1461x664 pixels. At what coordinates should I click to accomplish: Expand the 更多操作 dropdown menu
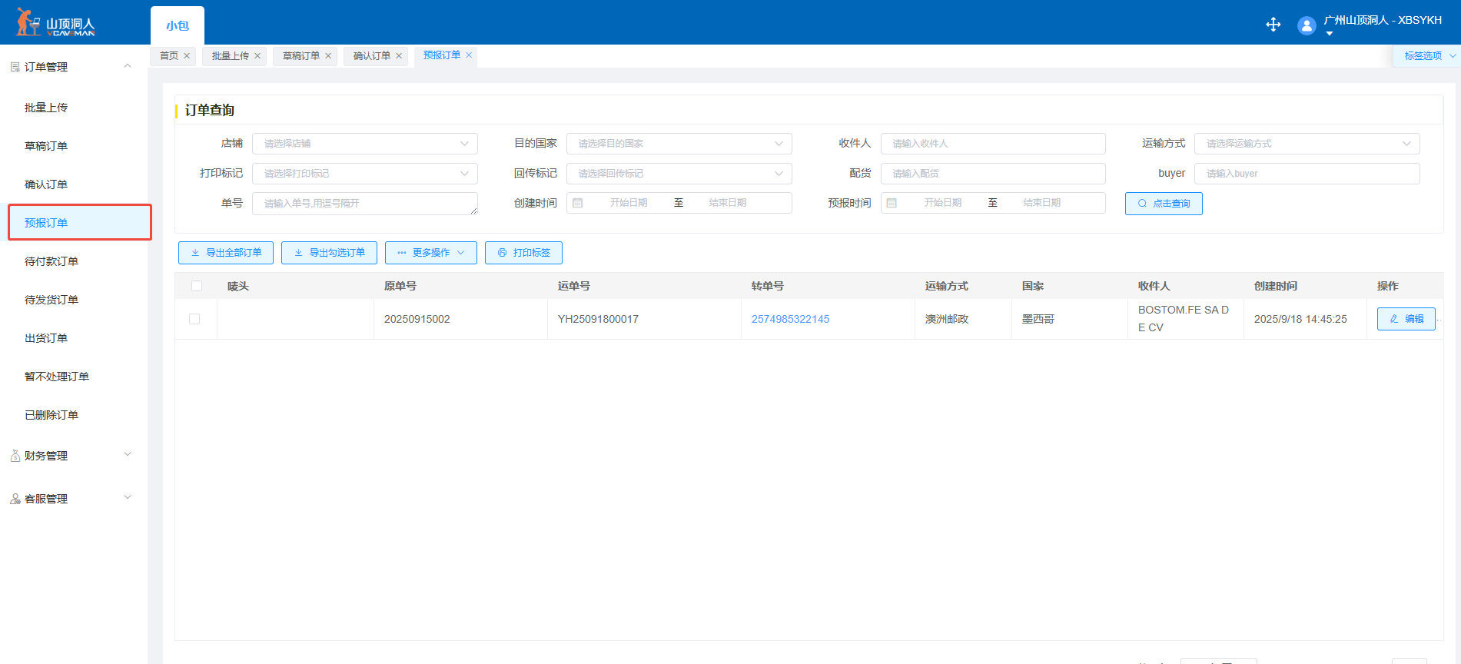click(430, 253)
